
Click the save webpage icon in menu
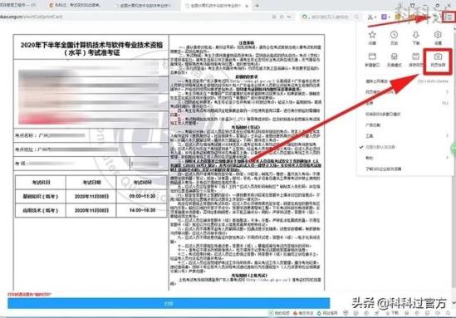416,56
